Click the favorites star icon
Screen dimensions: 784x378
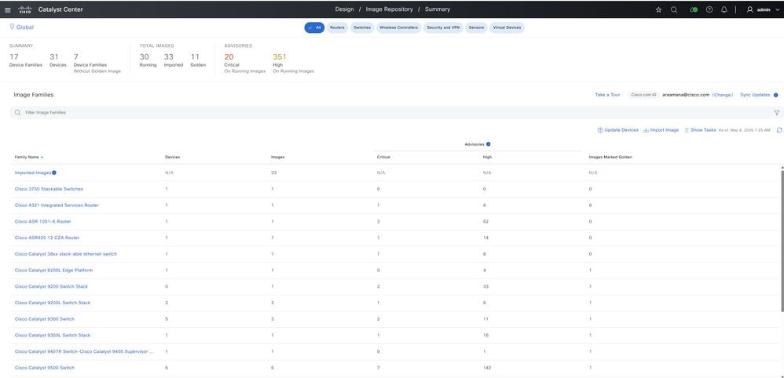point(658,9)
